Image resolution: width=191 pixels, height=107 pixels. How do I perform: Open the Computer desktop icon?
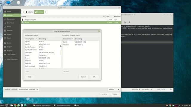[8, 3]
